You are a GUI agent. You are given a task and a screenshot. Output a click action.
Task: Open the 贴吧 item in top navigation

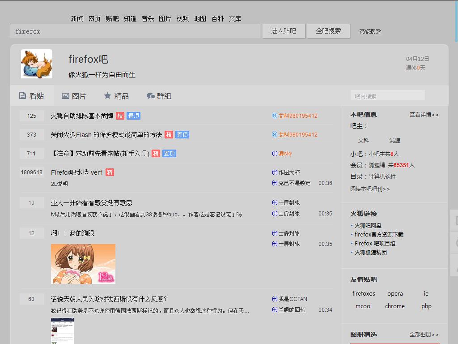tap(111, 18)
